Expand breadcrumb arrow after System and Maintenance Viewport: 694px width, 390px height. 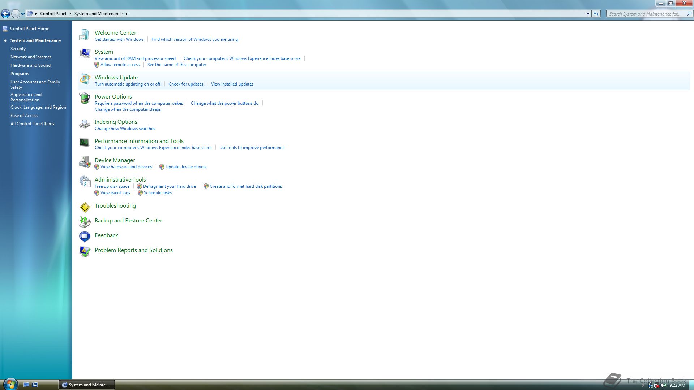click(127, 14)
